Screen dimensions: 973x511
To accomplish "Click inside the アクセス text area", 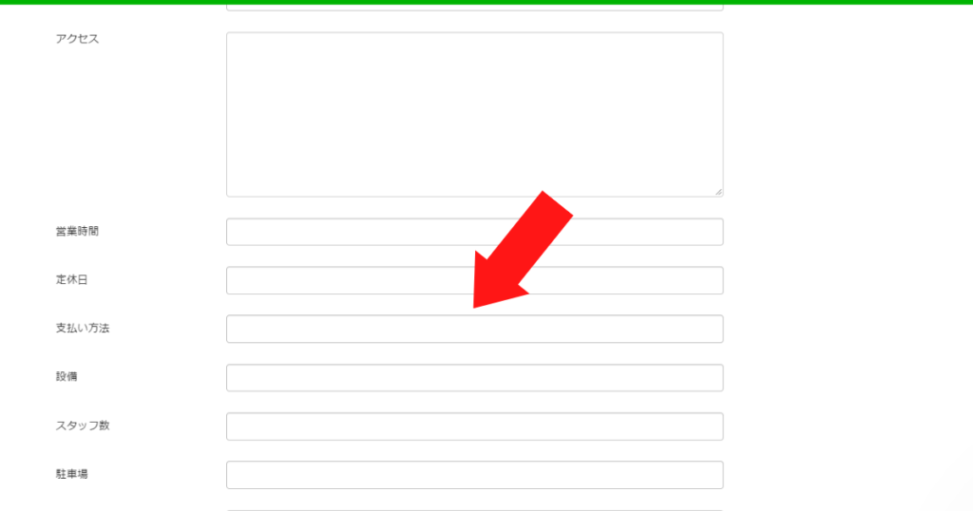I will coord(475,115).
